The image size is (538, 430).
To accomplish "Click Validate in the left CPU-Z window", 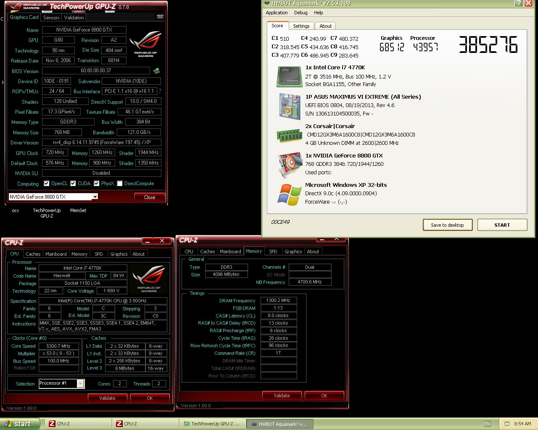I will click(x=107, y=398).
